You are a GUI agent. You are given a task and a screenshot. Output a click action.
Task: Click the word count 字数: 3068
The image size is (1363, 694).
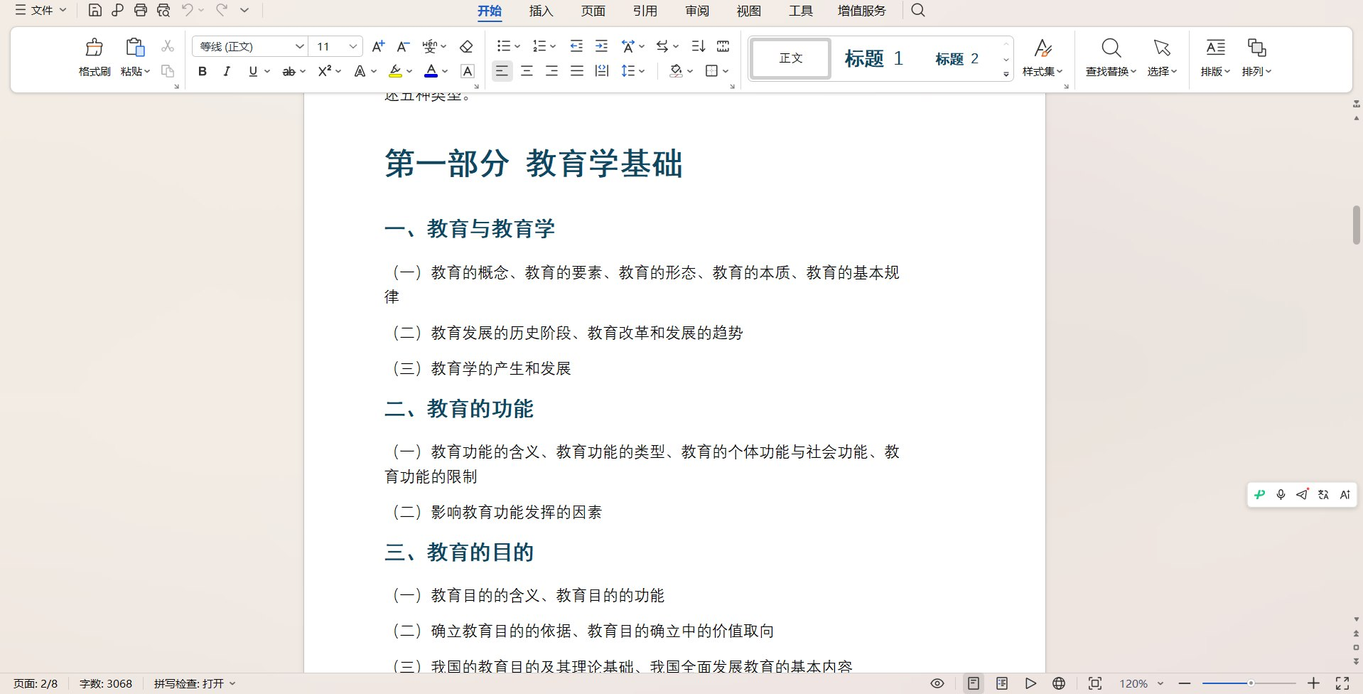[106, 683]
